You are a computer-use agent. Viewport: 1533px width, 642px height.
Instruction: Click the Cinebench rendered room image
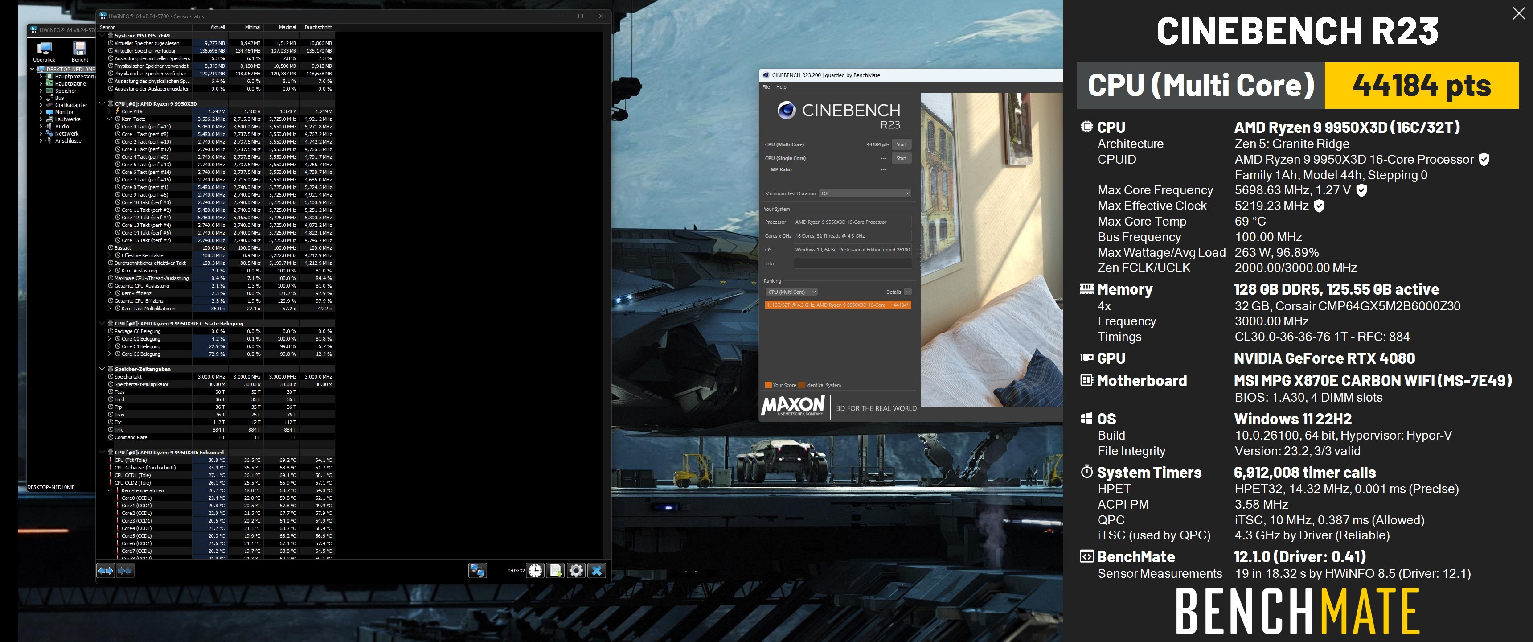[992, 249]
